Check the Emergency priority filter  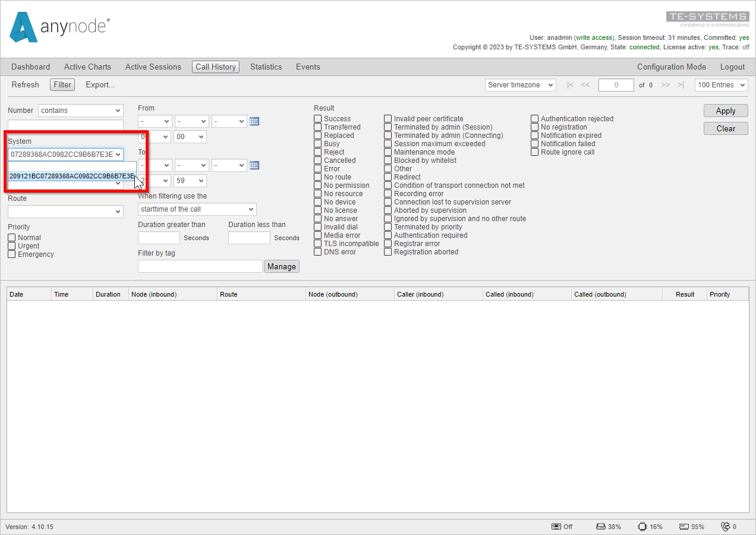point(11,254)
